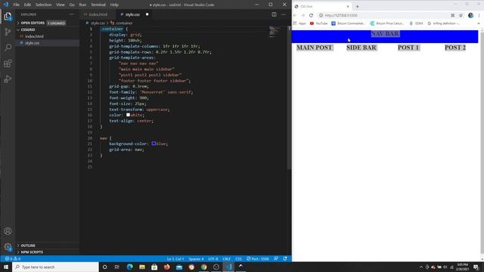Viewport: 484px width, 272px height.
Task: Open notifications bell in status bar
Action: point(285,258)
